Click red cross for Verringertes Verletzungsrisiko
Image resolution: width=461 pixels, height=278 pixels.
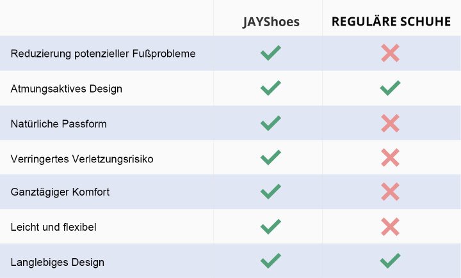(x=390, y=157)
